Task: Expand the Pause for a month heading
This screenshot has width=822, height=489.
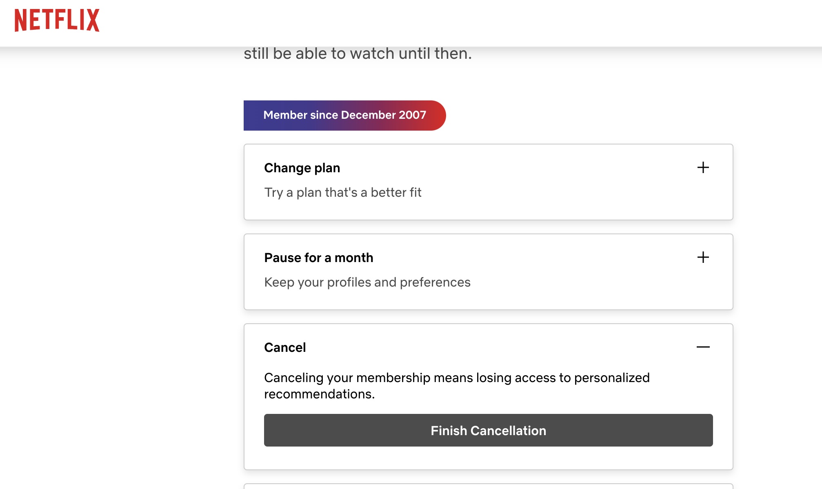Action: click(318, 258)
